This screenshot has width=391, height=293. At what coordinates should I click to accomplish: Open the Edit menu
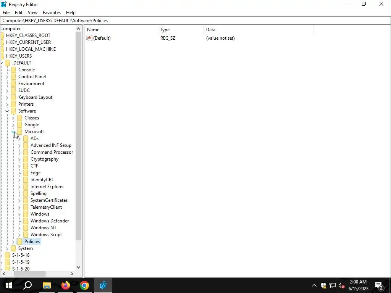click(19, 13)
